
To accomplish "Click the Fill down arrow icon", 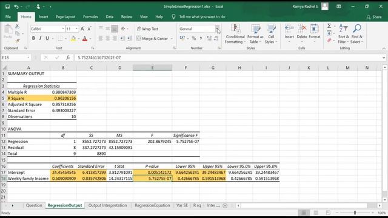I will tap(329, 33).
